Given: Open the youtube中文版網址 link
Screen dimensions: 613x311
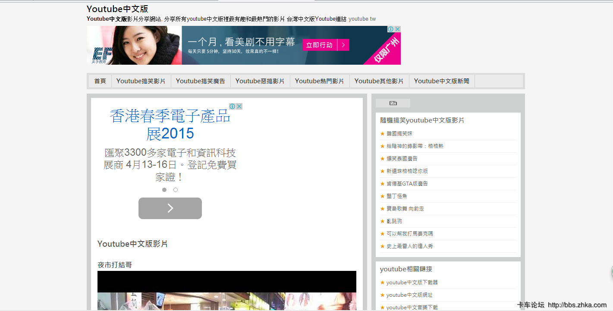Looking at the screenshot, I should 409,295.
